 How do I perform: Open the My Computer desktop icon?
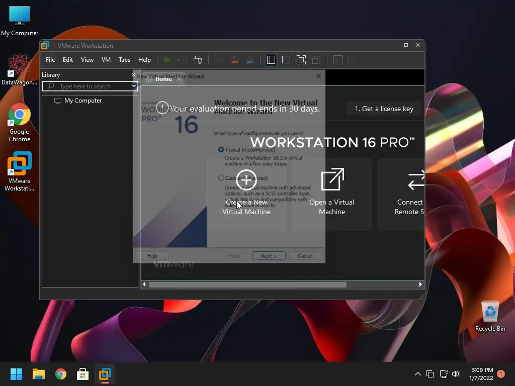[x=20, y=20]
